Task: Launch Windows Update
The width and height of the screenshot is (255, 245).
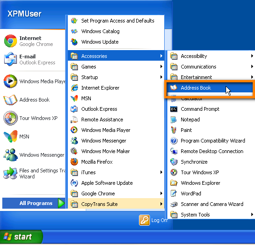Action: click(x=116, y=42)
